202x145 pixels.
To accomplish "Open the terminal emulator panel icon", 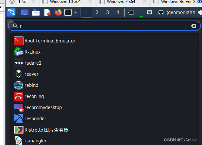I will (68, 12).
